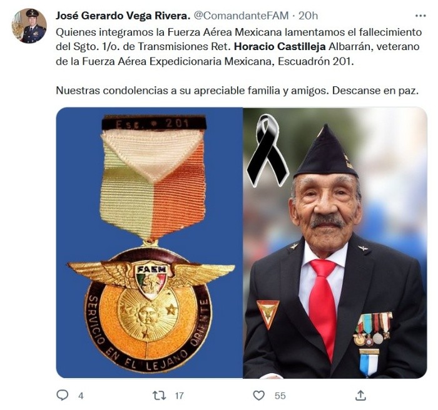Open the tweet by its first paragraph text
The width and height of the screenshot is (438, 410).
click(239, 46)
